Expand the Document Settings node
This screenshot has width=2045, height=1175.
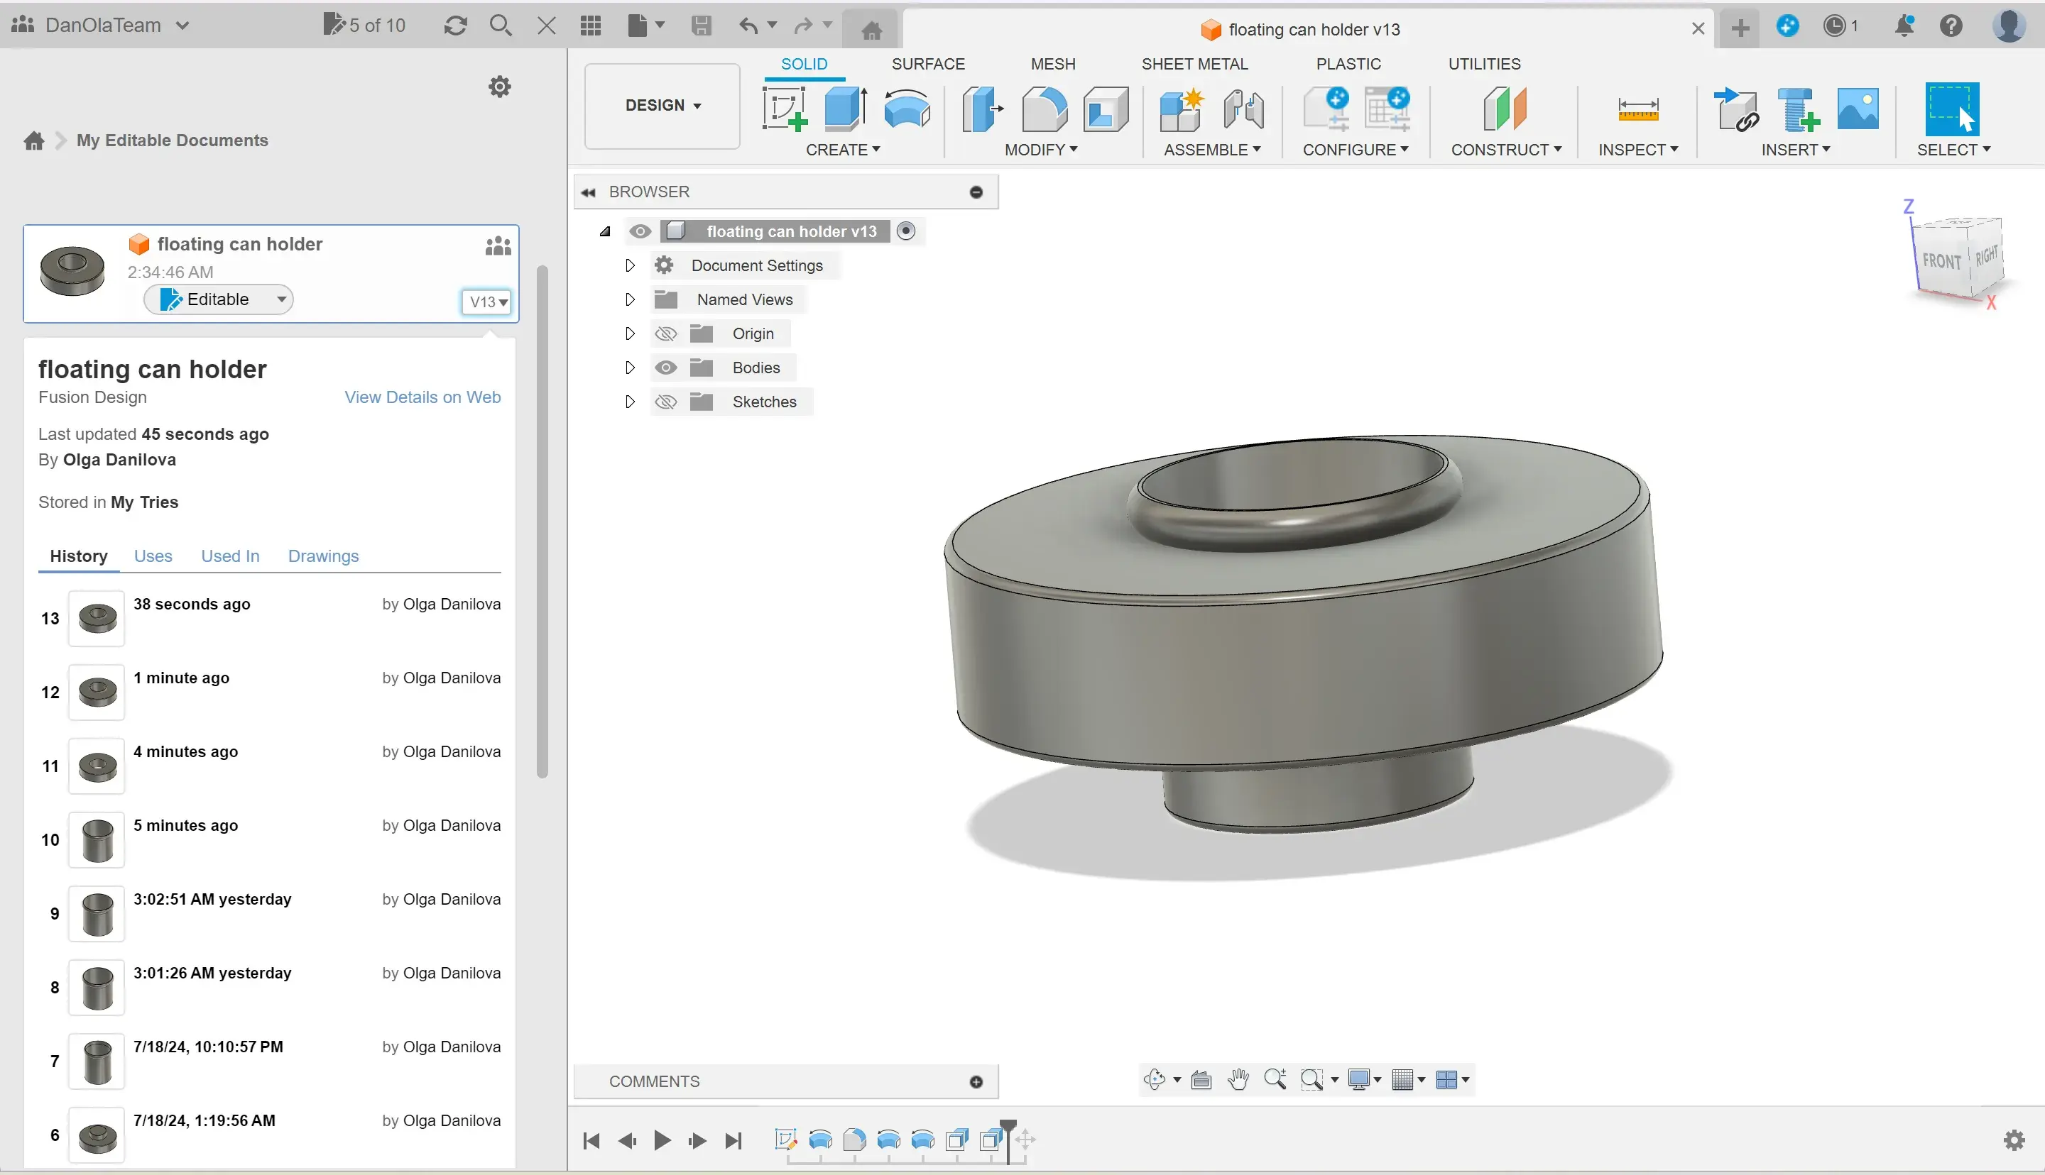coord(630,265)
